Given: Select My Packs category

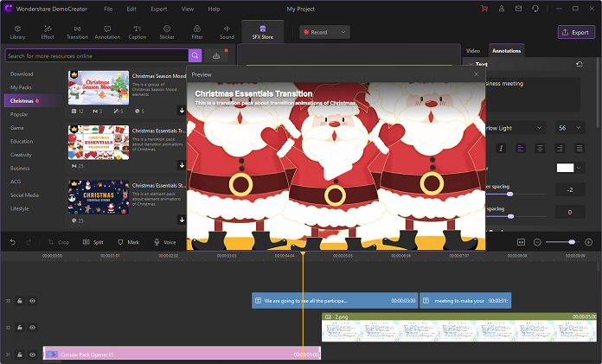Looking at the screenshot, I should click(x=21, y=87).
